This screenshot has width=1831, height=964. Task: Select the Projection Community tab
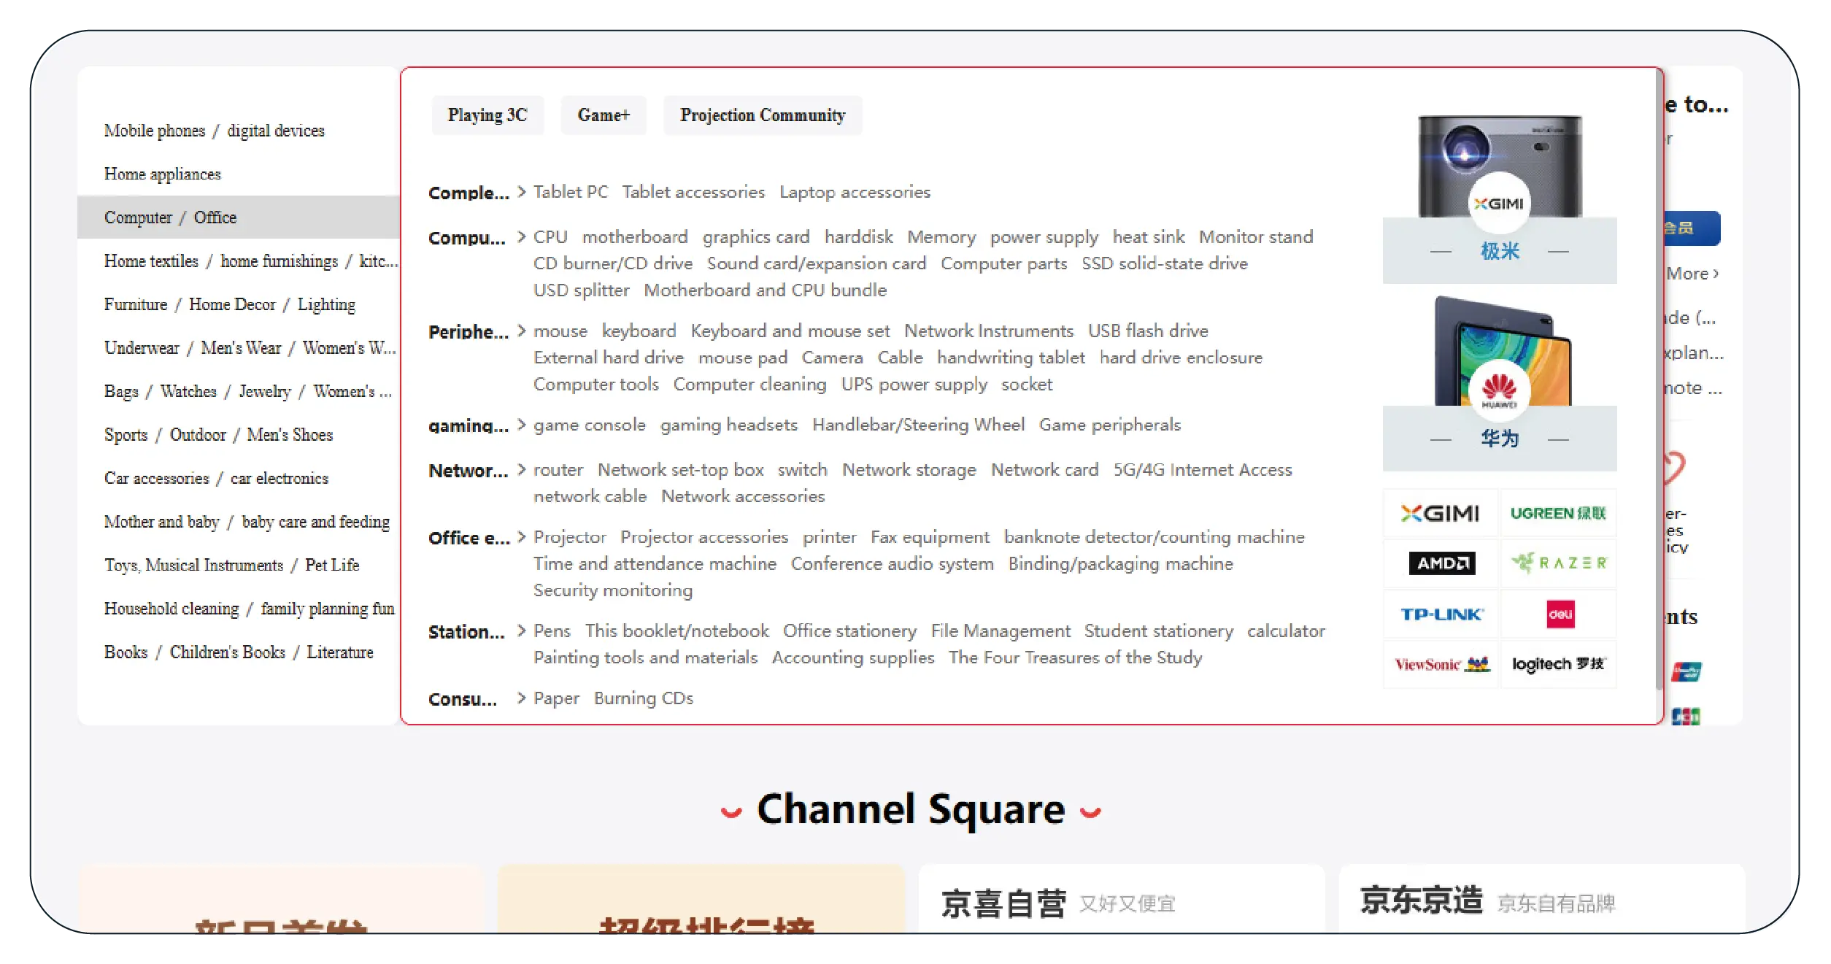point(762,115)
